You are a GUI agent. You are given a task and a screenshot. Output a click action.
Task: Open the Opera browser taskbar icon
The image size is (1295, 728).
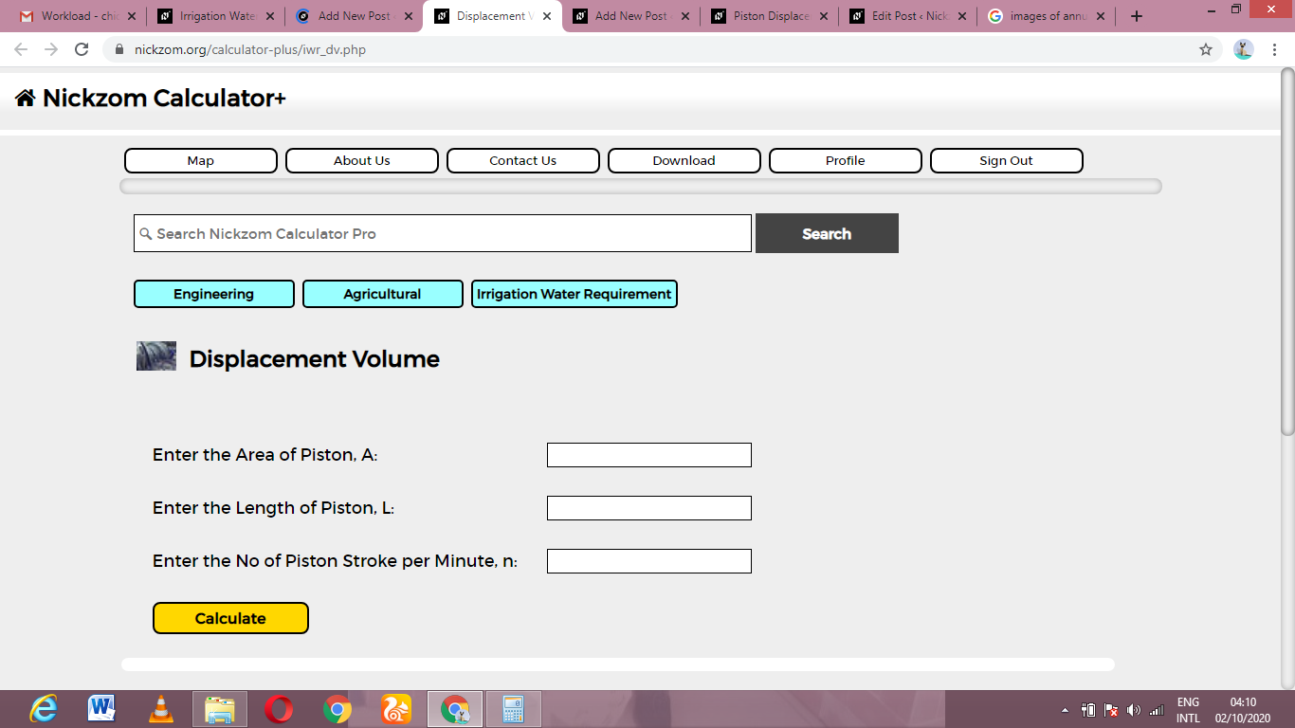(279, 708)
